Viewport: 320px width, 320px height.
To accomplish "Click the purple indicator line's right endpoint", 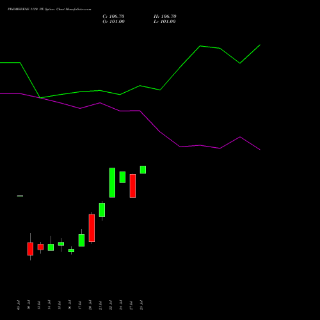I will click(x=260, y=150).
